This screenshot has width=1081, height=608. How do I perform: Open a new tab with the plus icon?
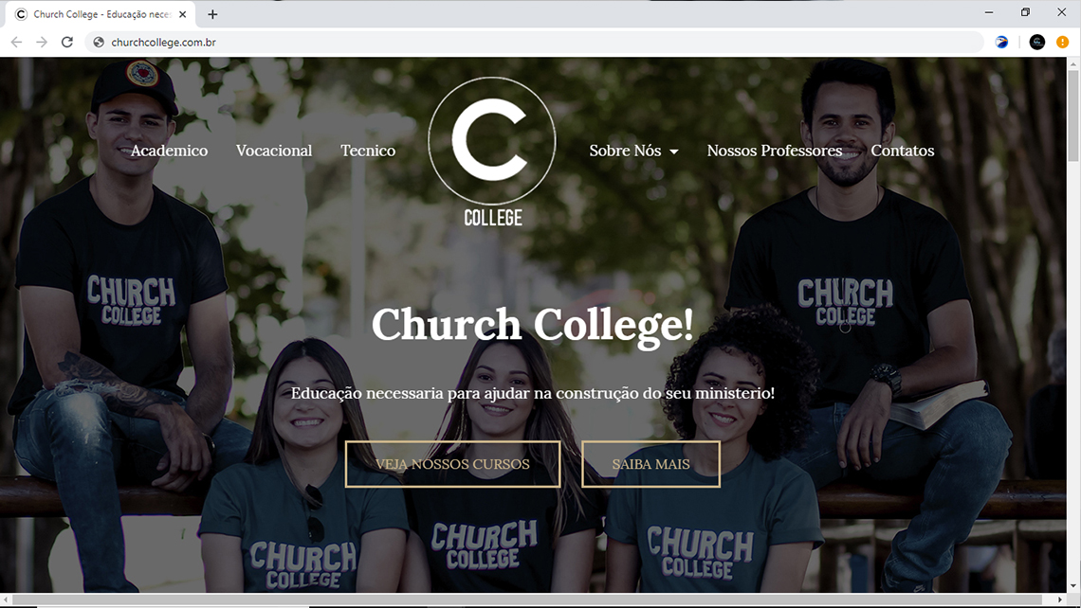[212, 14]
